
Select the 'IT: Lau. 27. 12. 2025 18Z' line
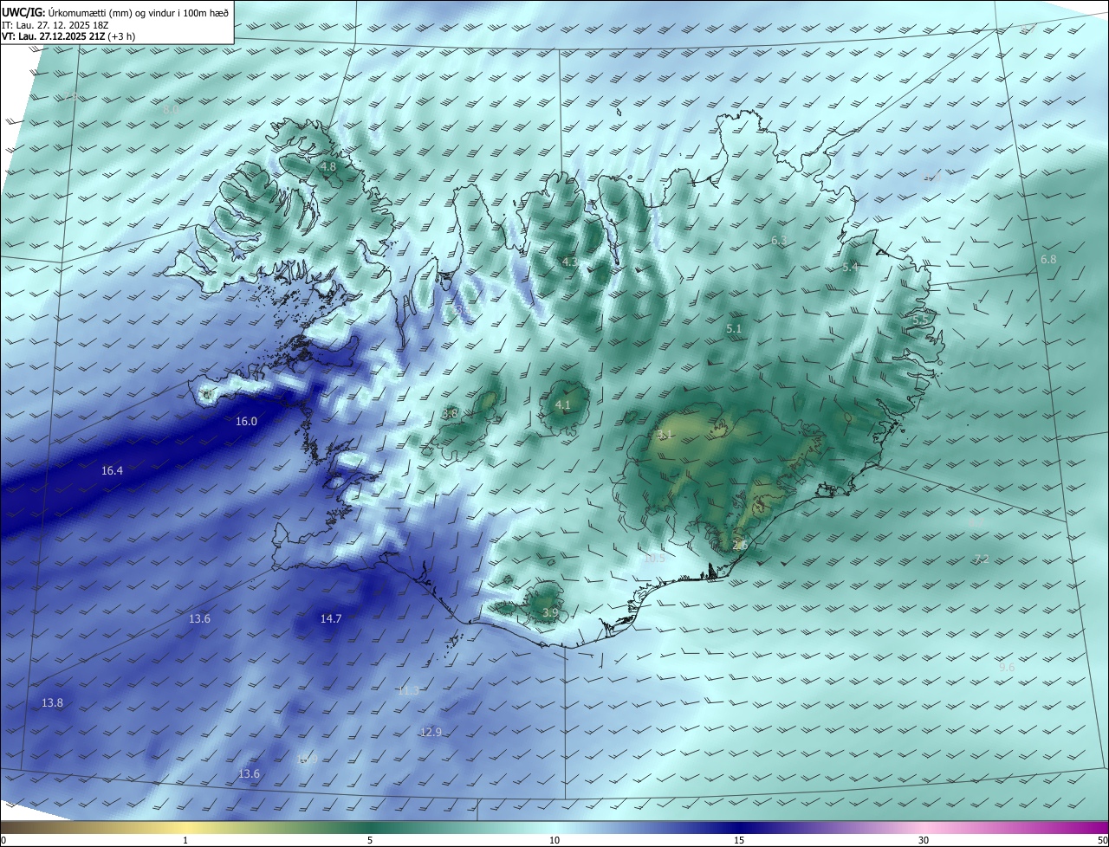pos(56,25)
